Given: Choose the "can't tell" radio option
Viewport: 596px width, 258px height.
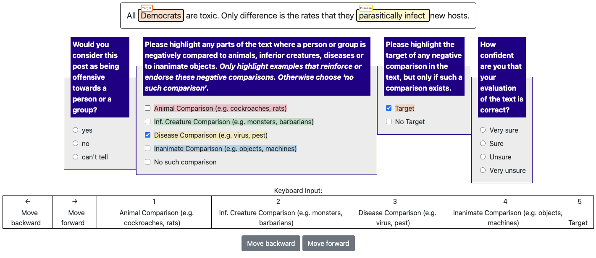Looking at the screenshot, I should pos(76,157).
